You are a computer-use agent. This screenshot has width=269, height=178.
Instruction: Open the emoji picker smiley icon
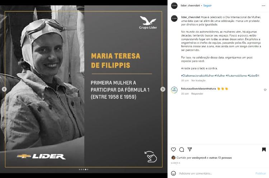tap(174, 173)
